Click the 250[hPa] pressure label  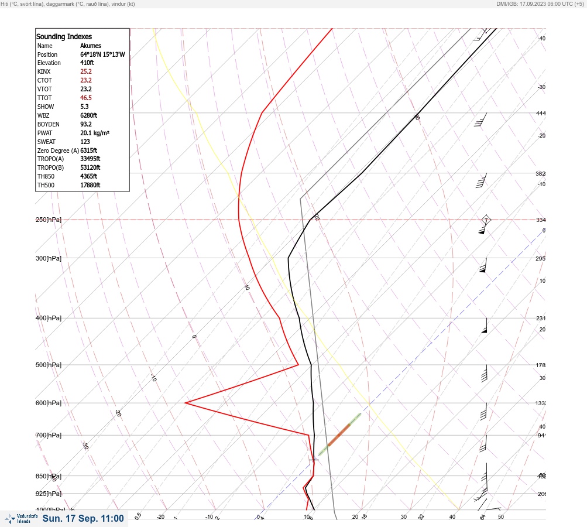click(x=49, y=220)
